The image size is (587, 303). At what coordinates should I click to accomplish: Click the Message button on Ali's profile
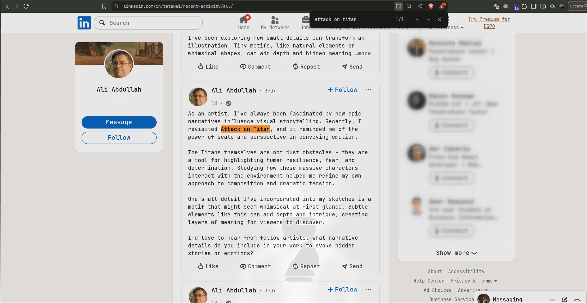pyautogui.click(x=119, y=122)
